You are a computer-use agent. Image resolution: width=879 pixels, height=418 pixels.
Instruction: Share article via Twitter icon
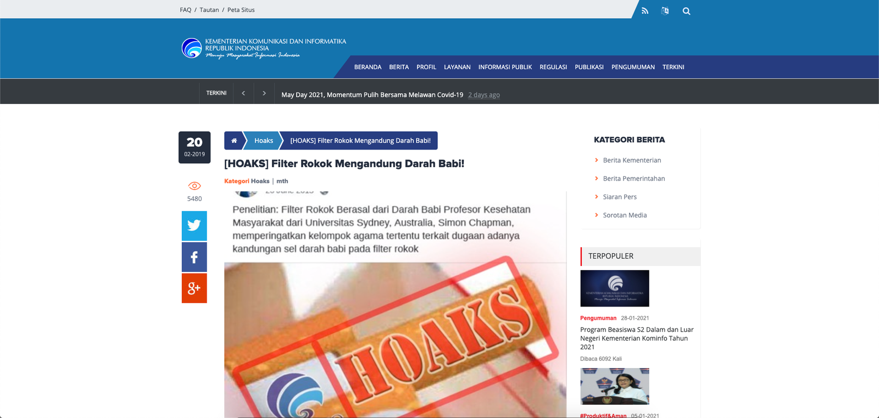point(194,226)
